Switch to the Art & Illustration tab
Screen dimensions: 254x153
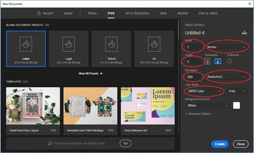pyautogui.click(x=137, y=13)
